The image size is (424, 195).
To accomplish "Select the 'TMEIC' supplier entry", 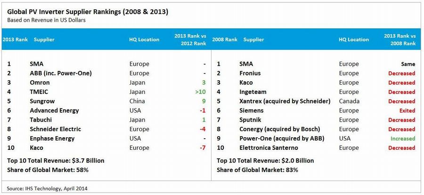I will (38, 92).
